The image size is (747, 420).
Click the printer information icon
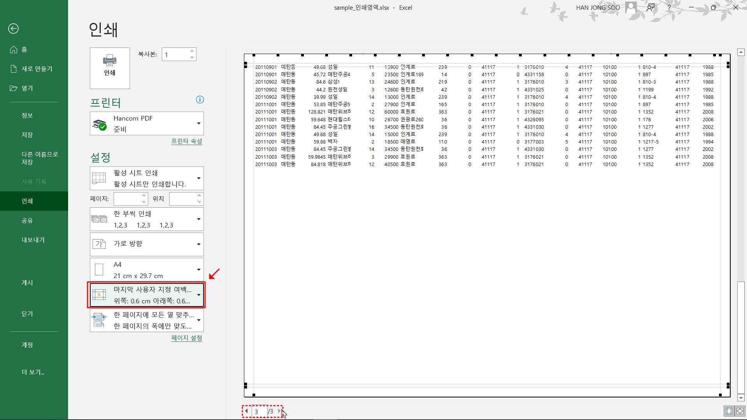(200, 100)
